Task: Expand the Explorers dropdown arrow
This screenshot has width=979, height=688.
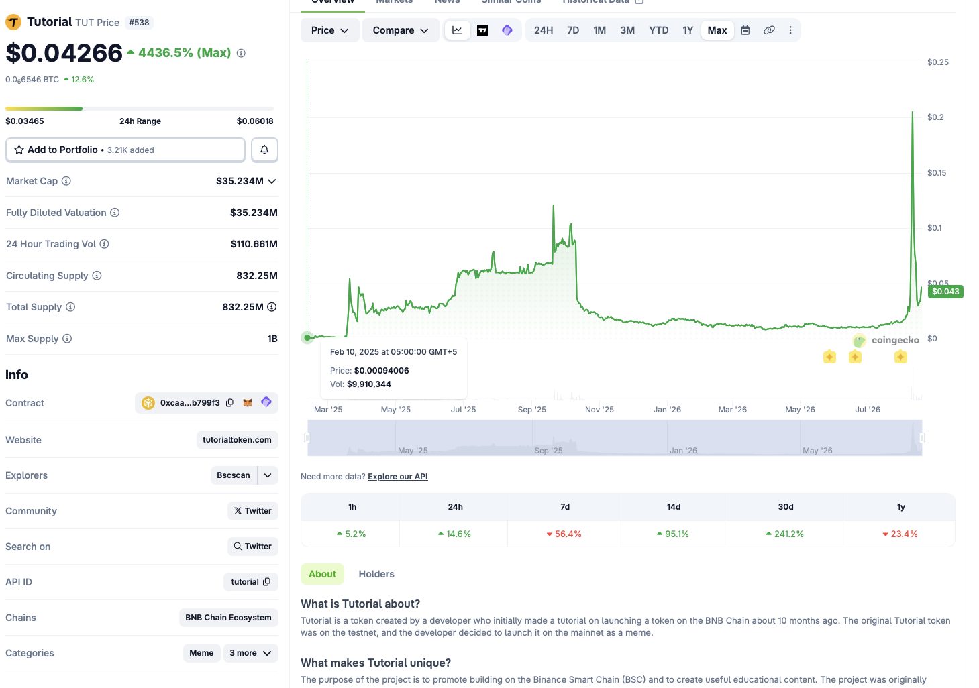Action: pos(268,475)
